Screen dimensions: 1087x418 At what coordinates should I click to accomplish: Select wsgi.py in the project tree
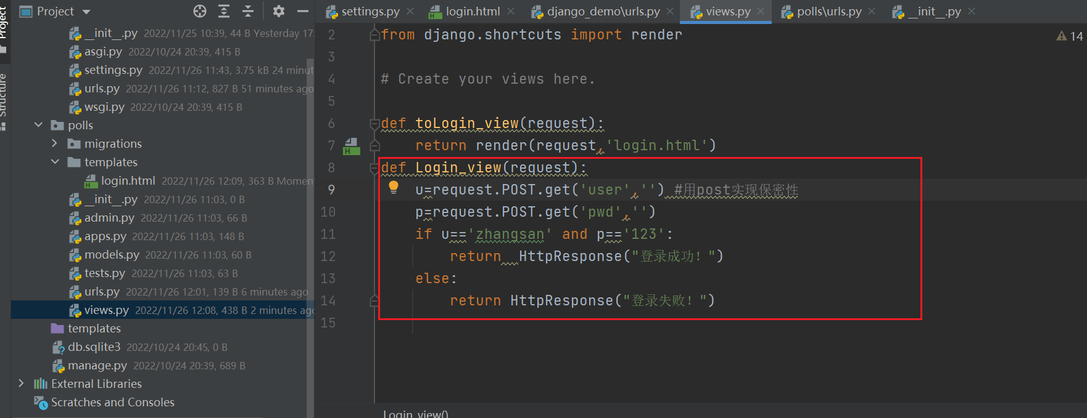coord(104,107)
